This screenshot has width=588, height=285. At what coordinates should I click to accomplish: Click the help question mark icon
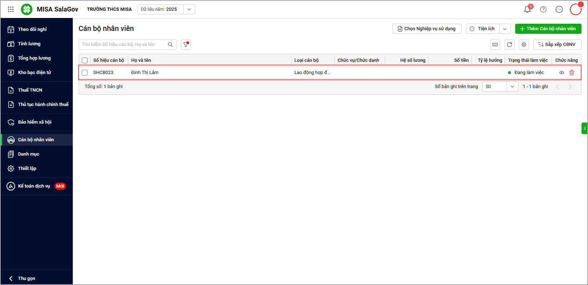[543, 9]
